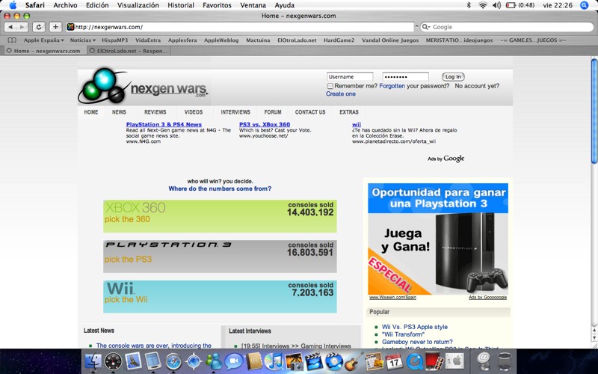Open PlayStation 3 & PS4 News ad link

pos(164,124)
